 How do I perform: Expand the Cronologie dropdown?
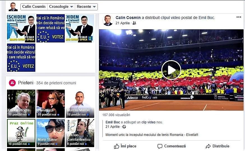(x=61, y=7)
